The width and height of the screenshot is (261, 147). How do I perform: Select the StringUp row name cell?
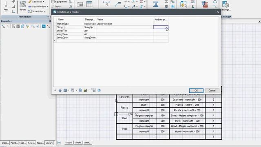coord(70,27)
